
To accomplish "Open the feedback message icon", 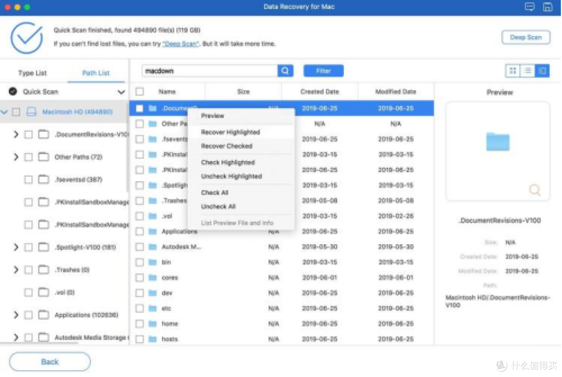I will tap(529, 6).
